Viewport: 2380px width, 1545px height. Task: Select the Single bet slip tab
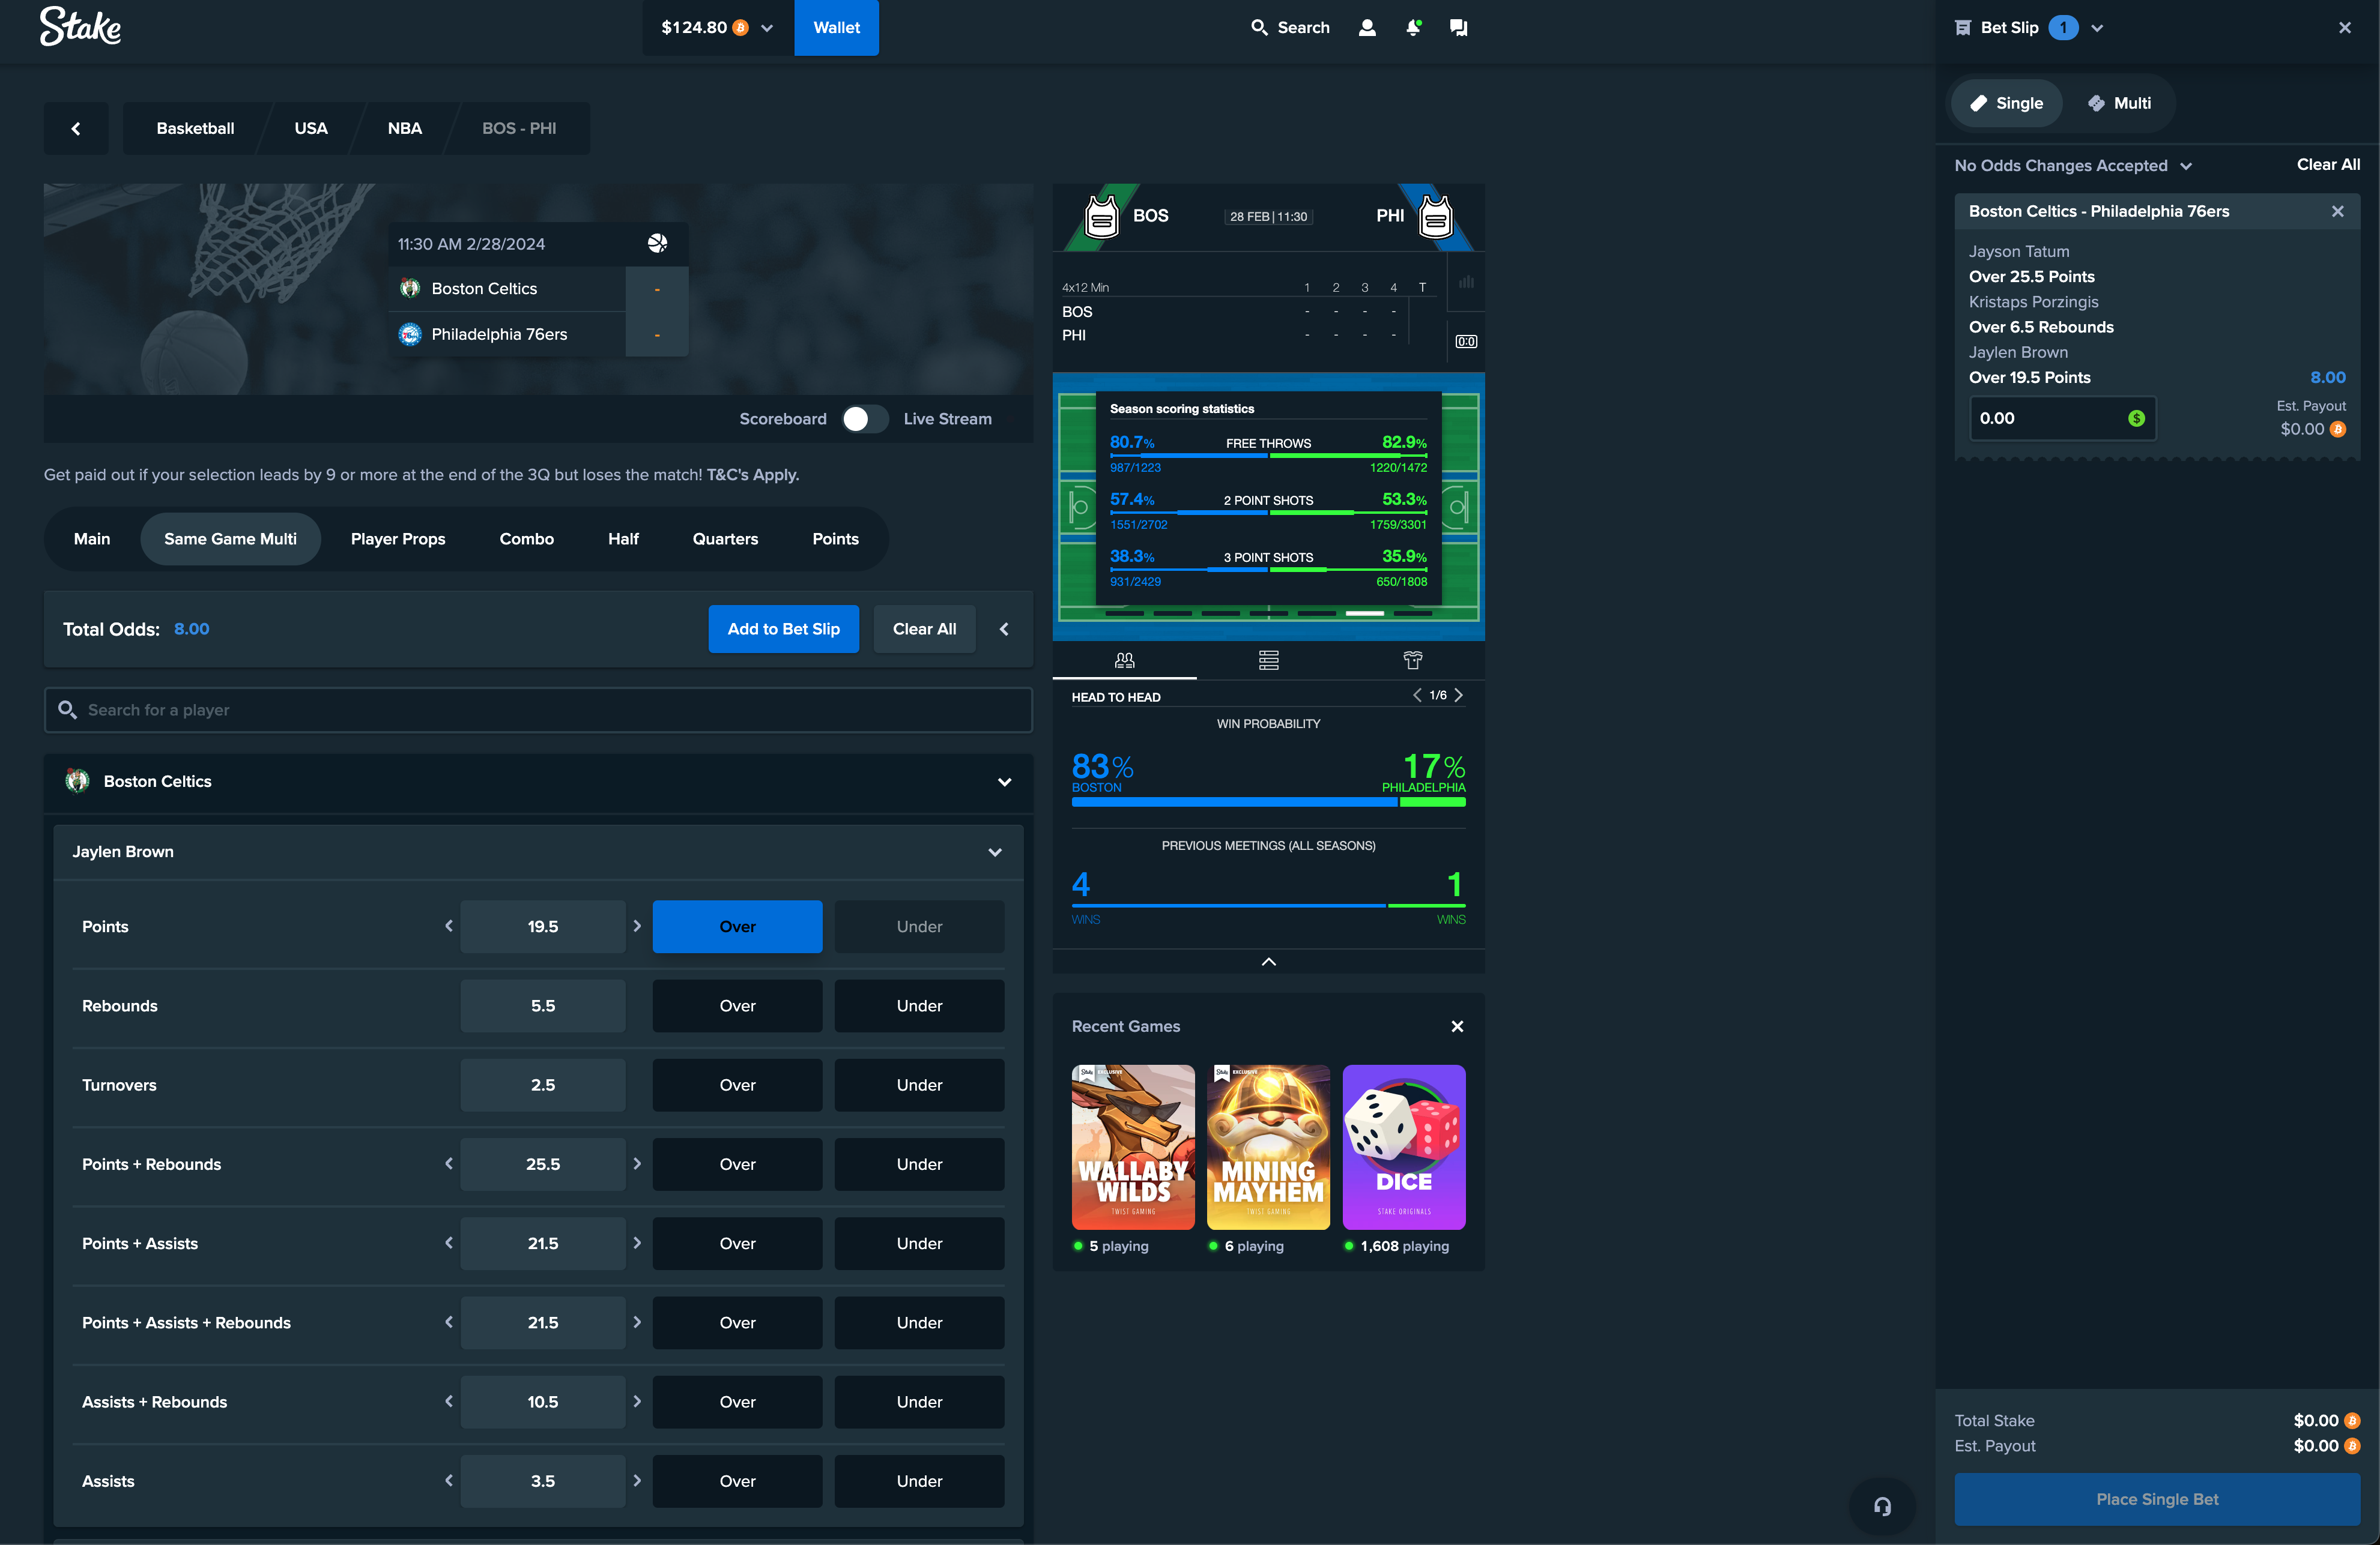point(2006,103)
